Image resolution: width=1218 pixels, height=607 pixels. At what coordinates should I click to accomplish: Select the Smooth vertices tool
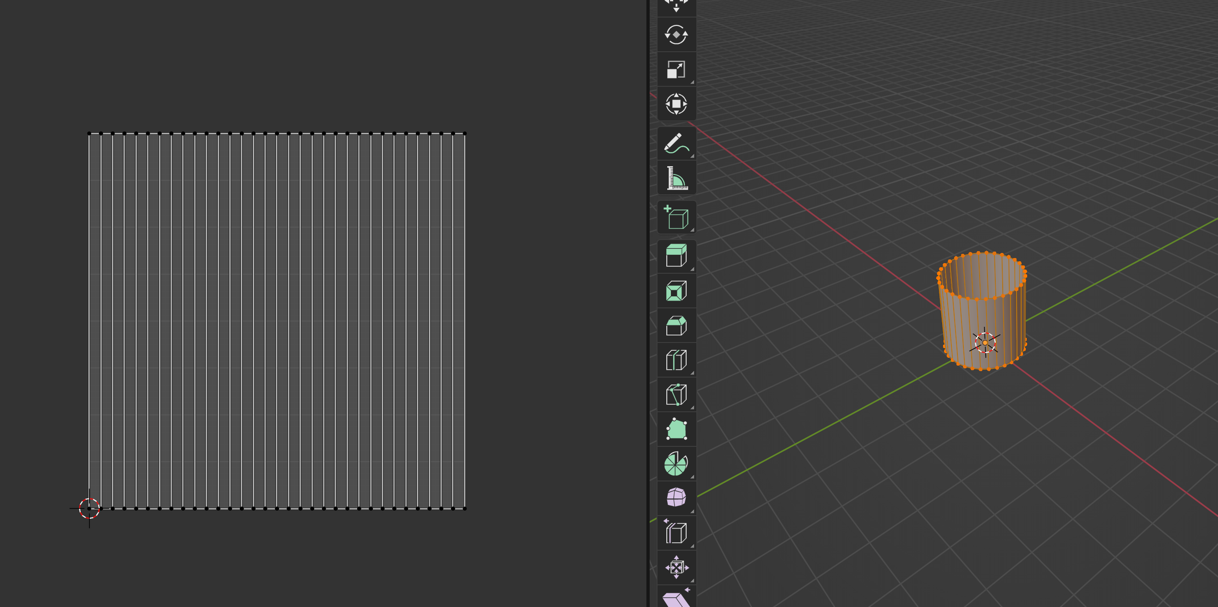click(x=676, y=499)
